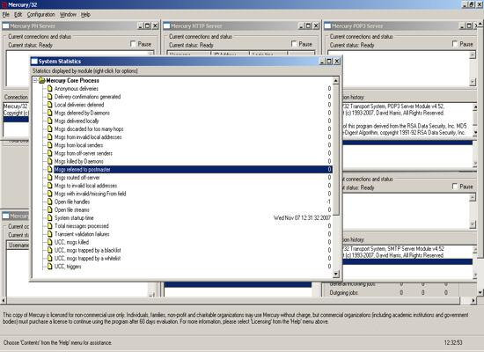Click the Wed Nov 07 12:31:32 2007 value
This screenshot has width=484, height=352.
tap(302, 217)
